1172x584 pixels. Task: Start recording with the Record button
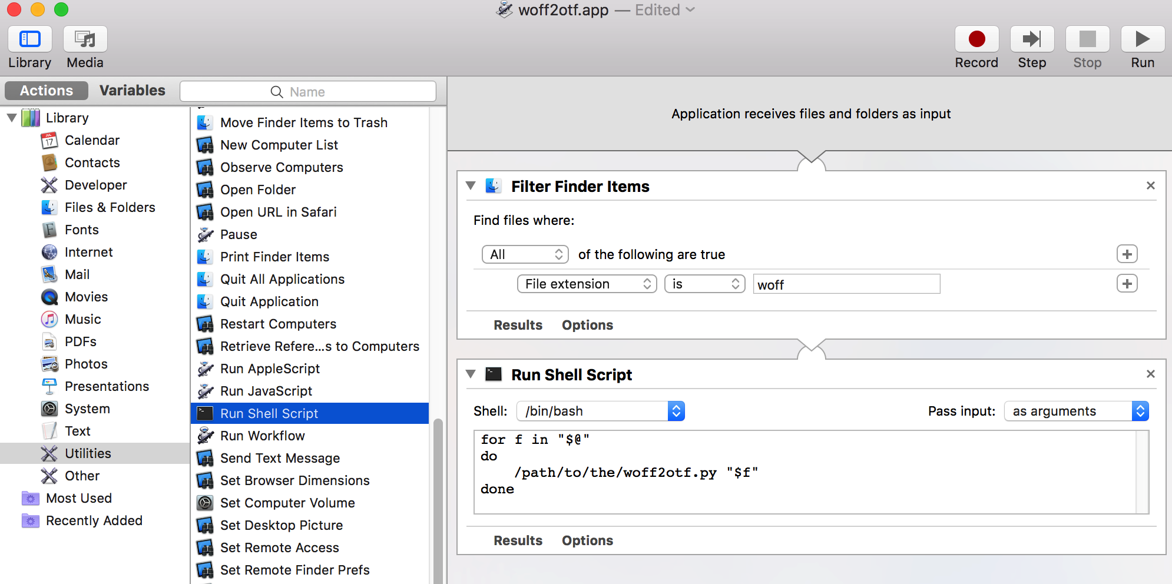(976, 39)
